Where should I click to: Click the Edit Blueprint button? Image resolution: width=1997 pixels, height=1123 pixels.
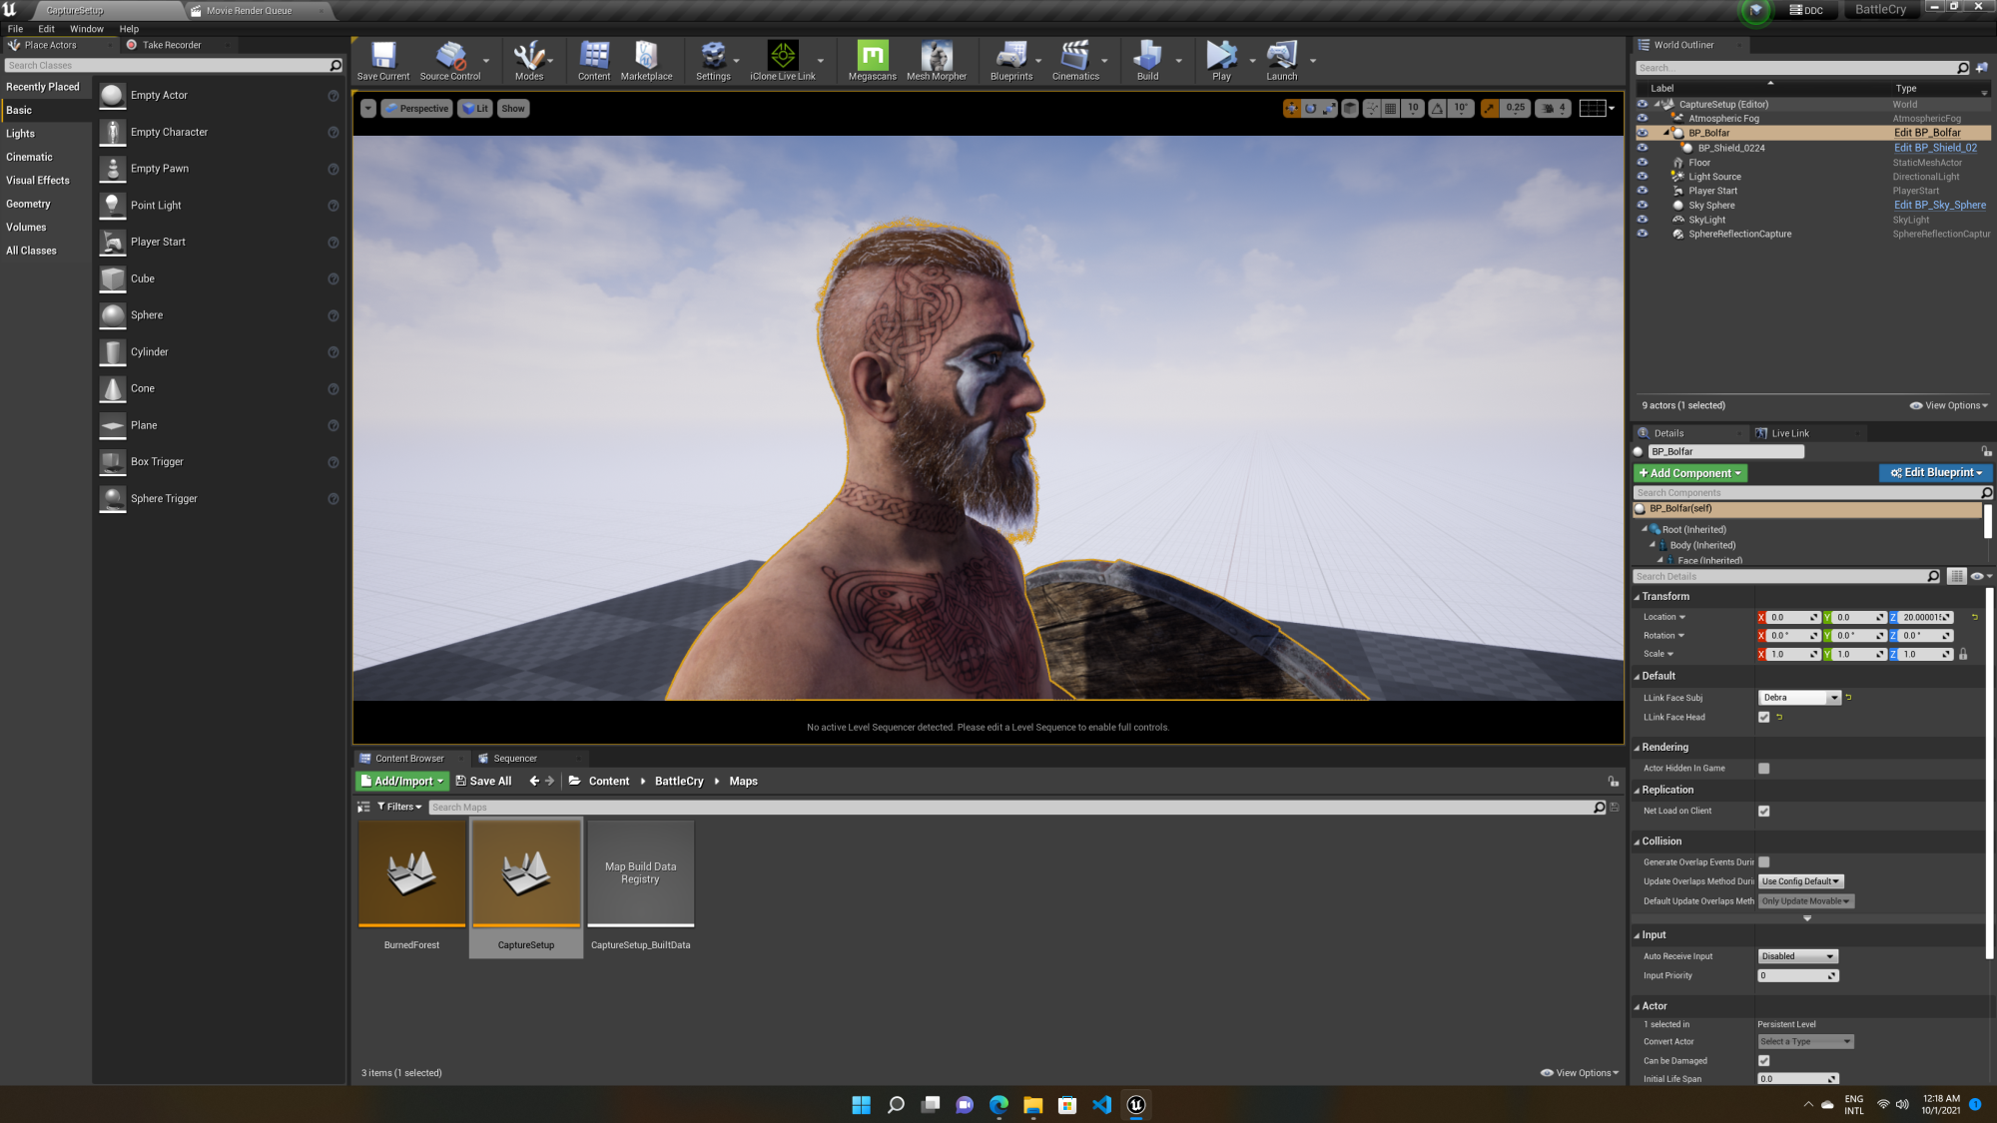pos(1936,473)
